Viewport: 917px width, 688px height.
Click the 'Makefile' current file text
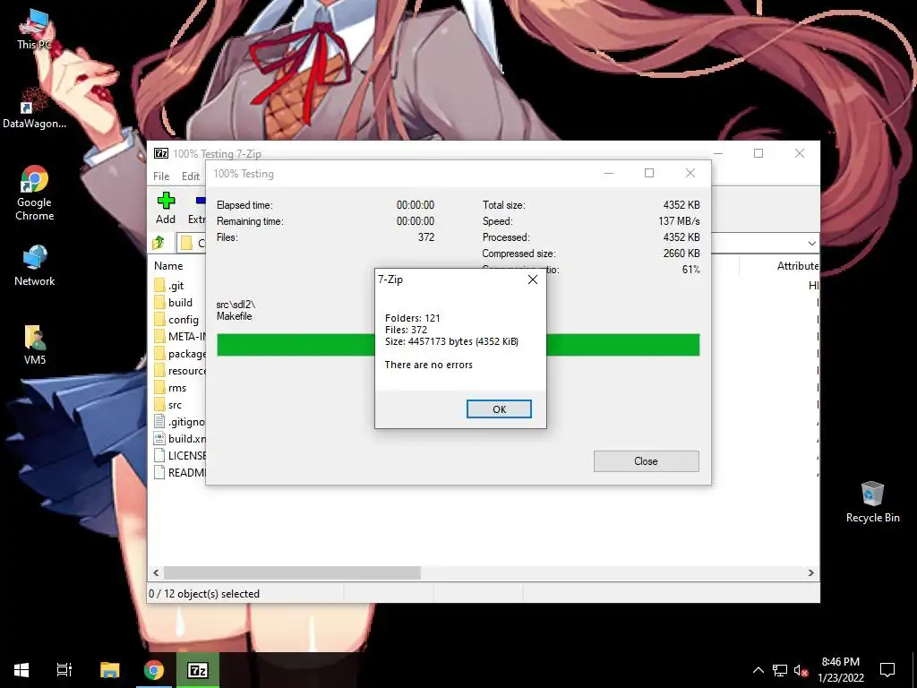[x=234, y=316]
